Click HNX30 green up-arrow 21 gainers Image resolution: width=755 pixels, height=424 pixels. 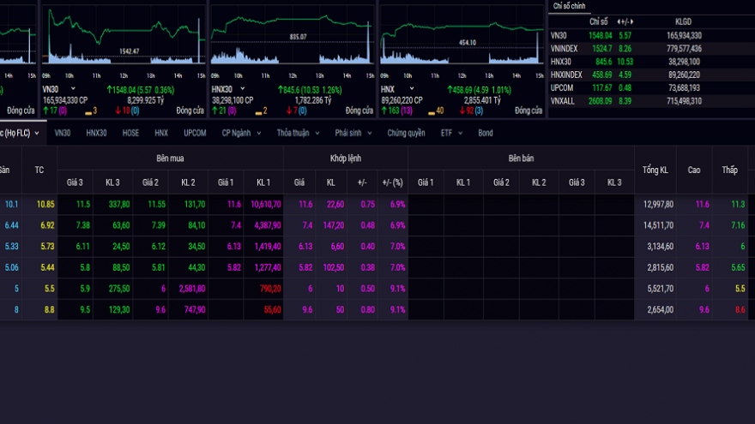click(220, 110)
